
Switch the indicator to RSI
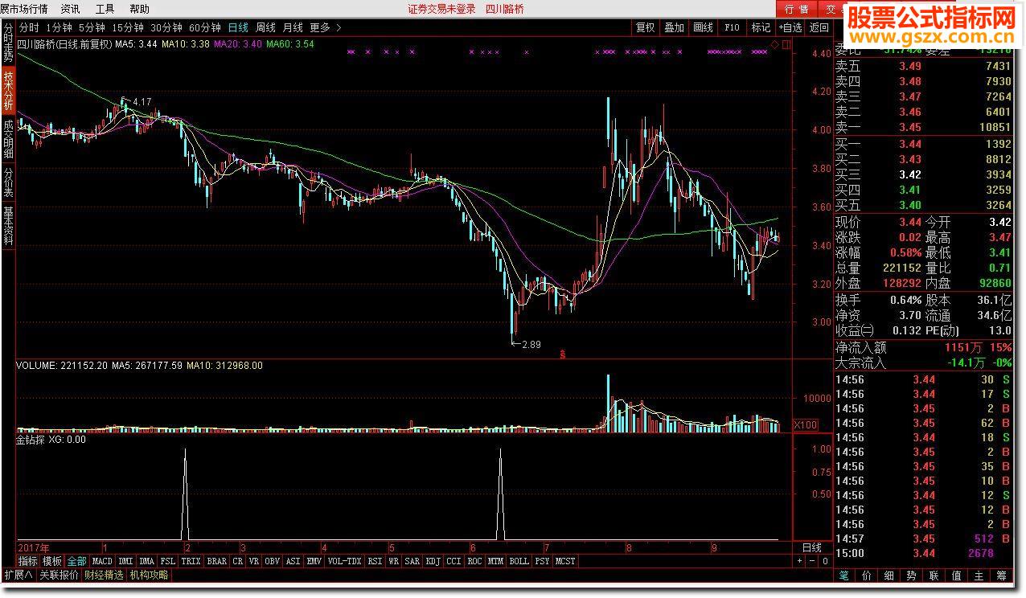pos(375,561)
